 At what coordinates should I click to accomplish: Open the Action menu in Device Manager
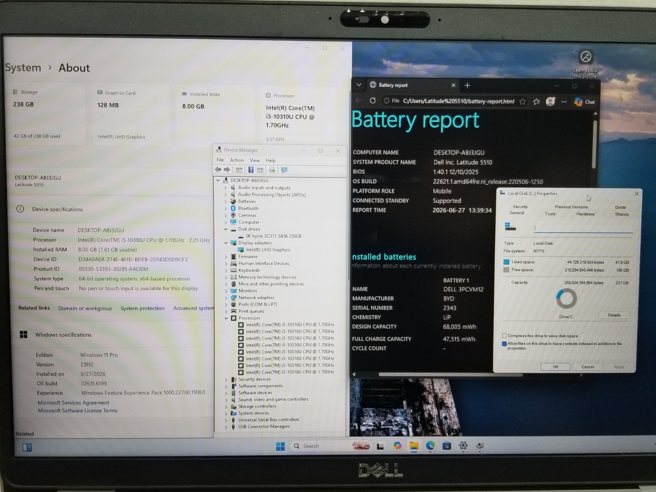pos(237,160)
